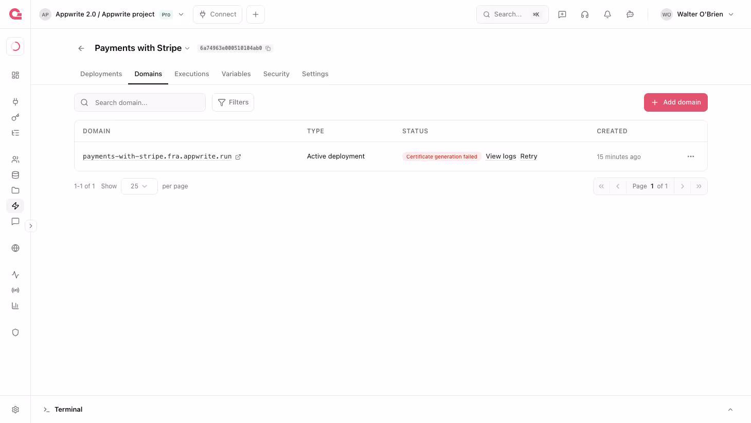The width and height of the screenshot is (751, 423).
Task: Open the project switcher chevron dropdown
Action: 181,14
